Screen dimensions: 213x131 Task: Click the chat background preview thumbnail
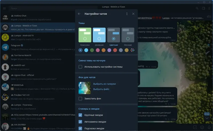85,88
